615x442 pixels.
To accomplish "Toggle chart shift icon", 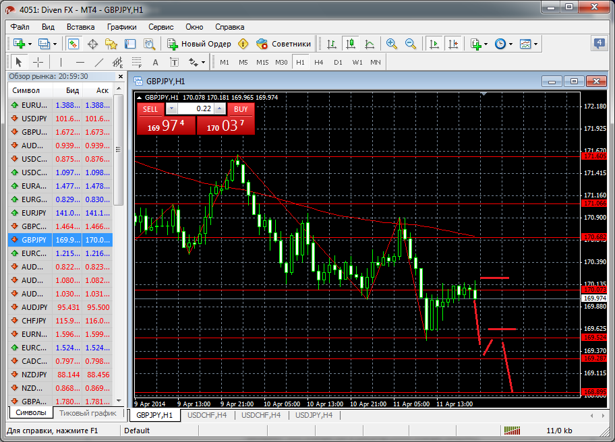I will [x=453, y=44].
